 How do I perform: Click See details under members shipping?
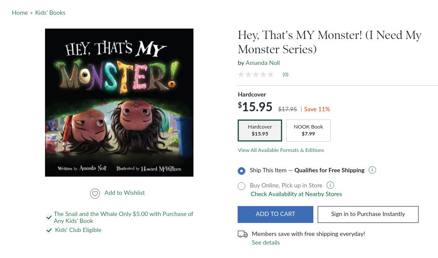pos(266,242)
